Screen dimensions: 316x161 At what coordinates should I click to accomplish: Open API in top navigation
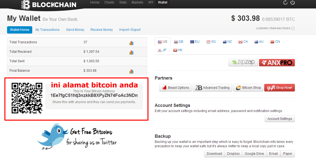pyautogui.click(x=150, y=2)
